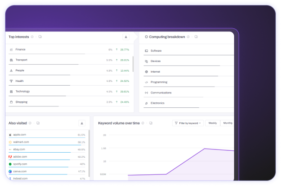Open info tooltip beside Top interests
Image resolution: width=281 pixels, height=186 pixels.
coord(32,37)
